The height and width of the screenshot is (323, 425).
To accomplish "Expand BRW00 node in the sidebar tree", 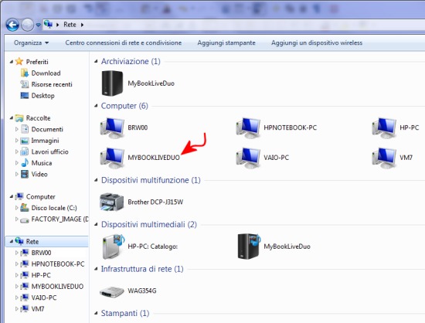I will click(17, 253).
